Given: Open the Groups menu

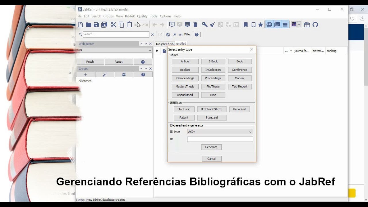Looking at the screenshot, I should tap(108, 16).
